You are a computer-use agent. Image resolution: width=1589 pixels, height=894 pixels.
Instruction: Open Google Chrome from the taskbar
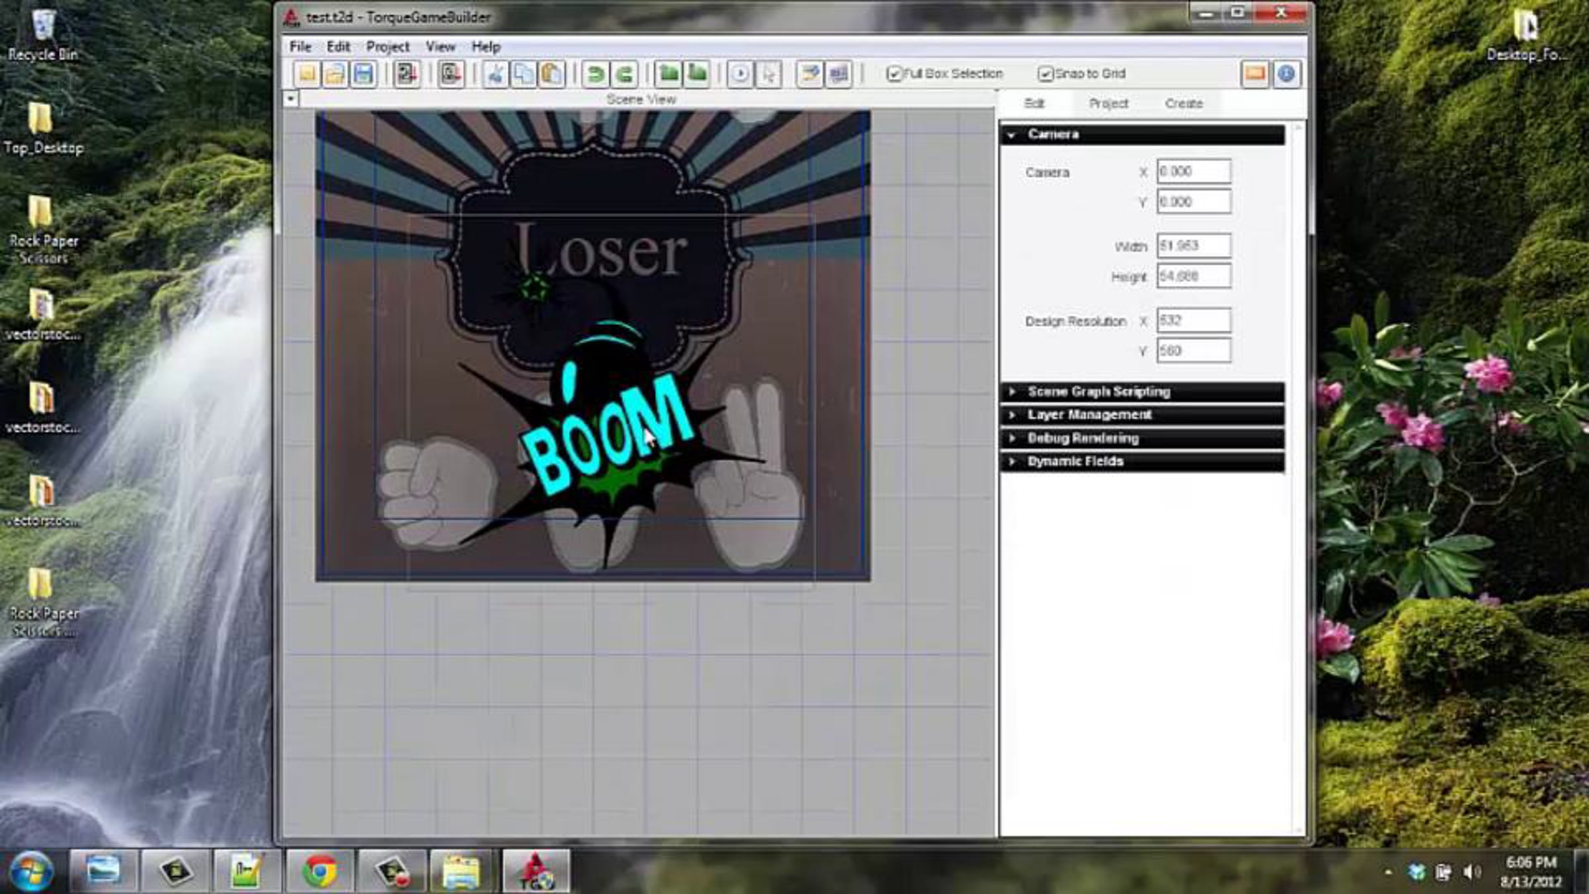click(x=320, y=871)
